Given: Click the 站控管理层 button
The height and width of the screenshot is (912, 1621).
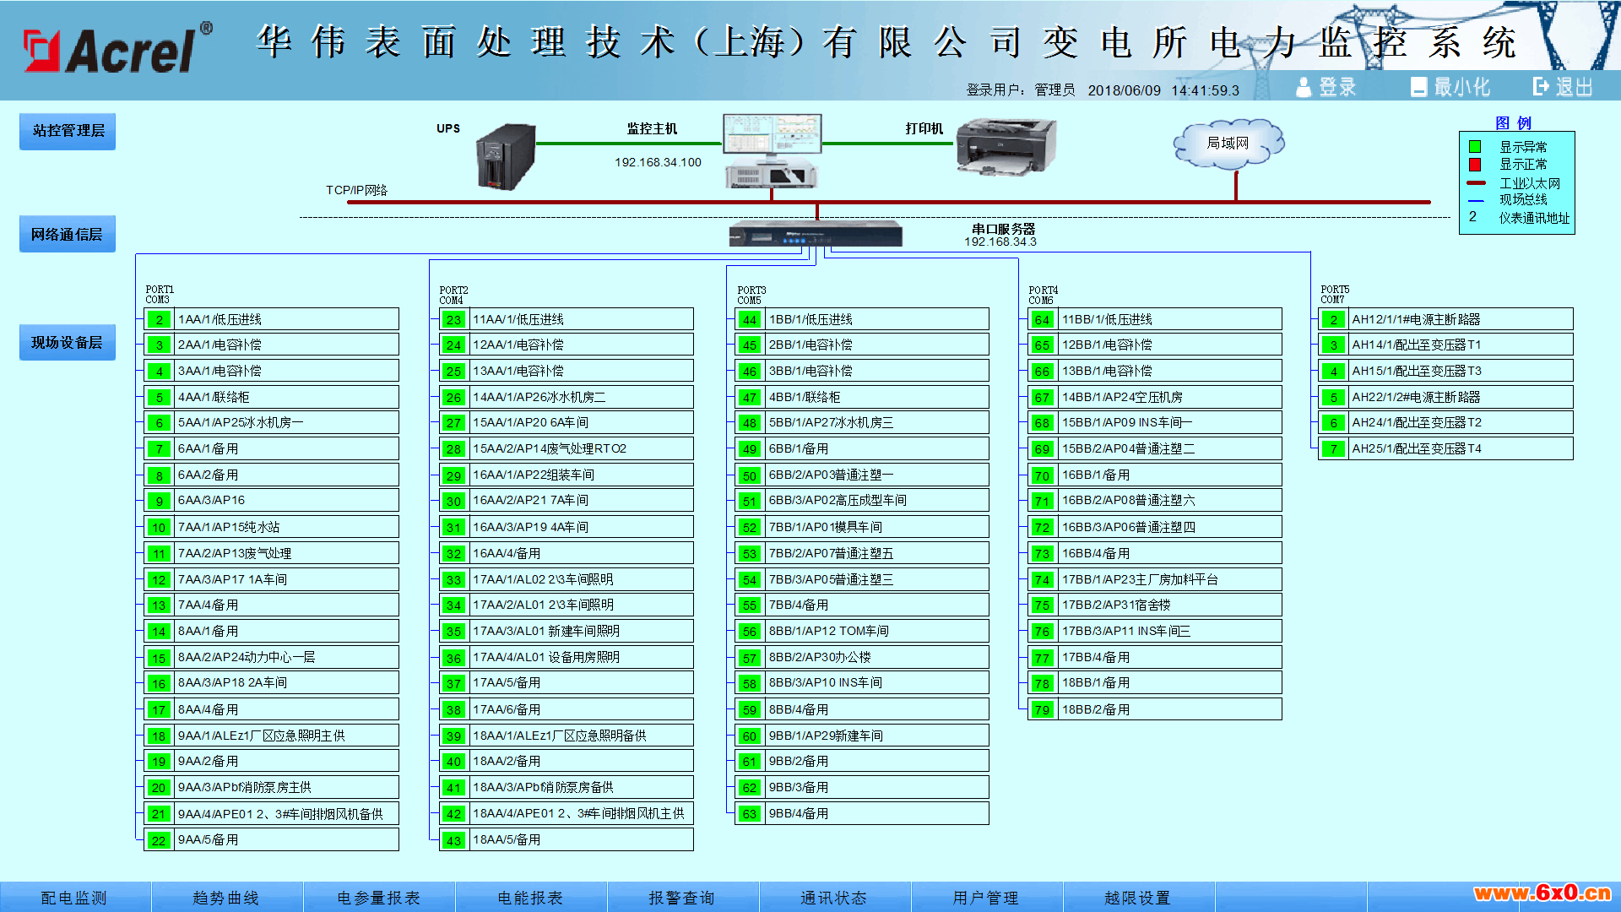Looking at the screenshot, I should pyautogui.click(x=68, y=131).
